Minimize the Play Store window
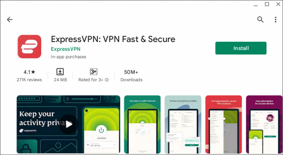Image resolution: width=283 pixels, height=155 pixels. pos(255,6)
